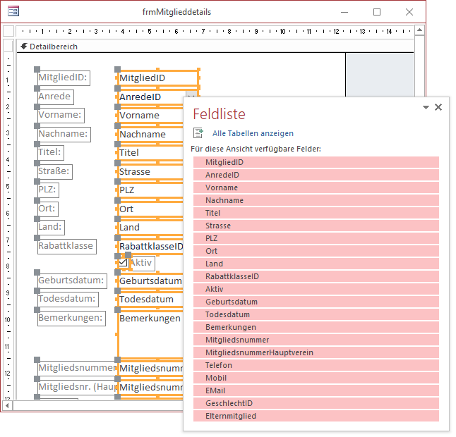Image resolution: width=456 pixels, height=437 pixels.
Task: Select the Anrede label control
Action: pos(56,97)
